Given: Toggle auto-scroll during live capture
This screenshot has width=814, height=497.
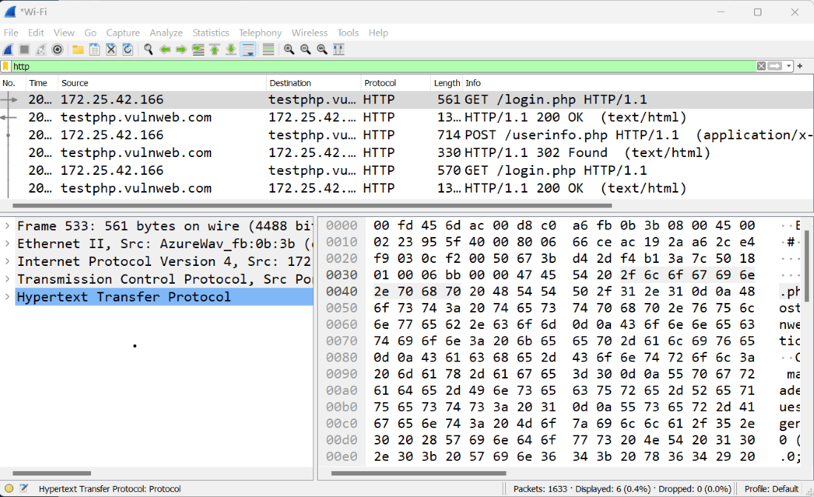Looking at the screenshot, I should (249, 49).
